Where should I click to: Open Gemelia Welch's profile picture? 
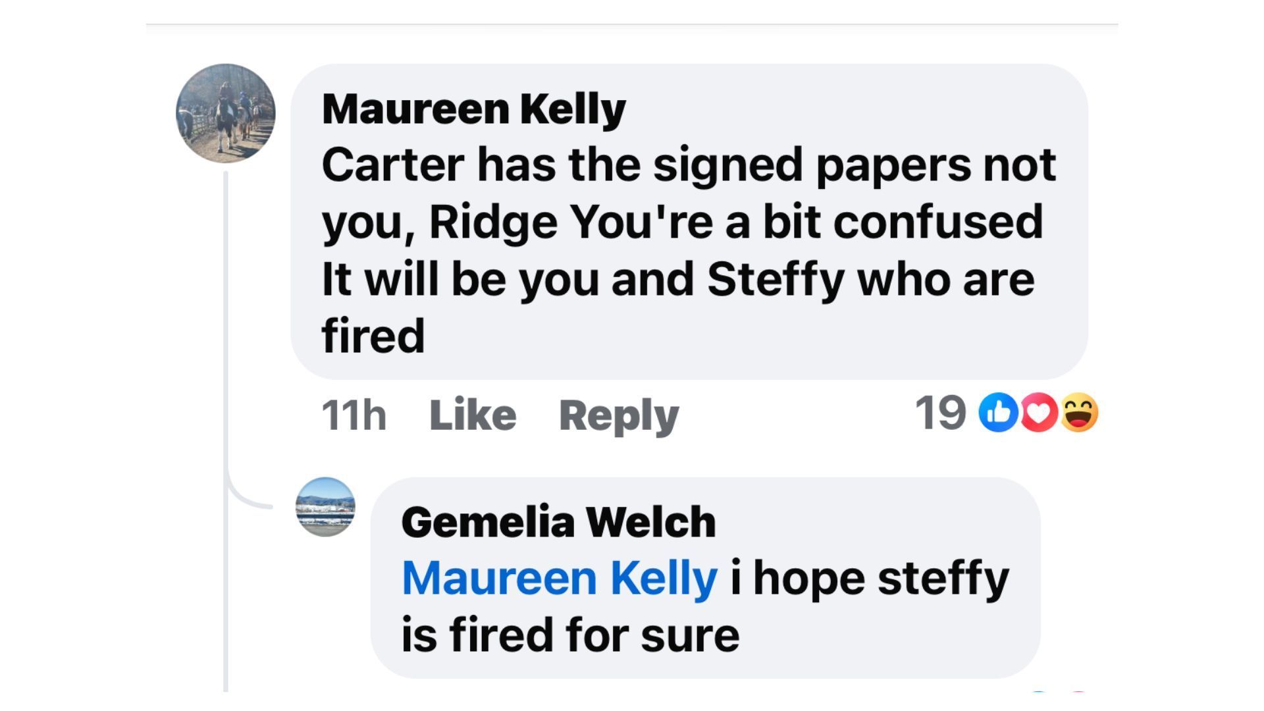[x=325, y=507]
